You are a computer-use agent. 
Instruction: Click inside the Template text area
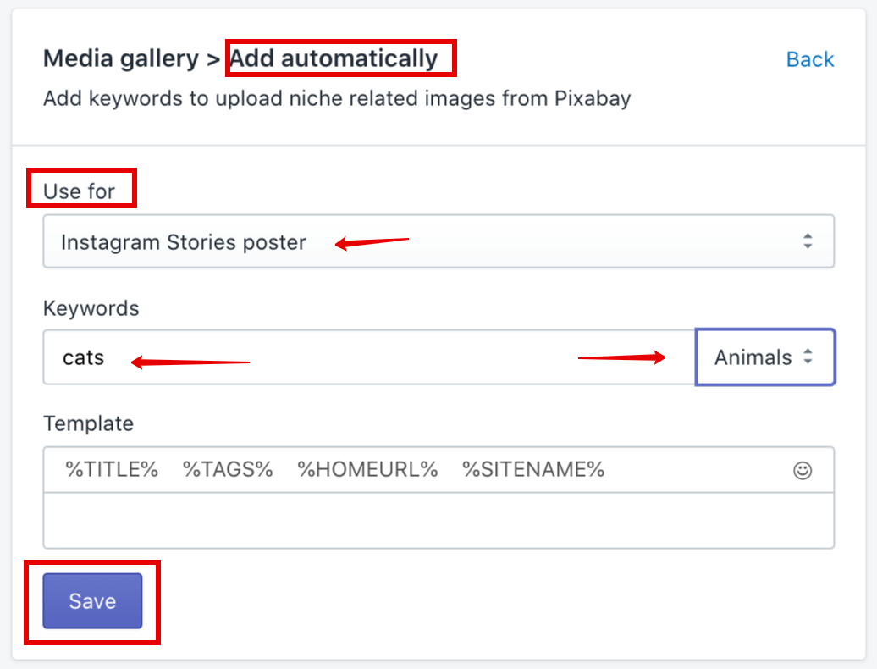pos(438,520)
